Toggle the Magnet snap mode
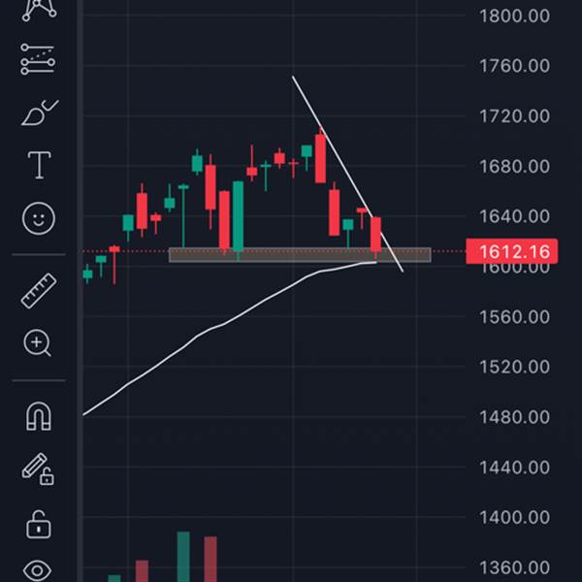The height and width of the screenshot is (582, 582). tap(39, 416)
